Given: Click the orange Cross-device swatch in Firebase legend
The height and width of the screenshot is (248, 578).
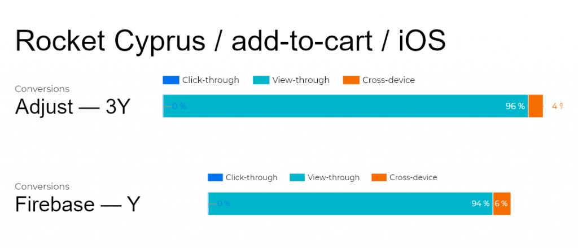Looking at the screenshot, I should point(379,177).
